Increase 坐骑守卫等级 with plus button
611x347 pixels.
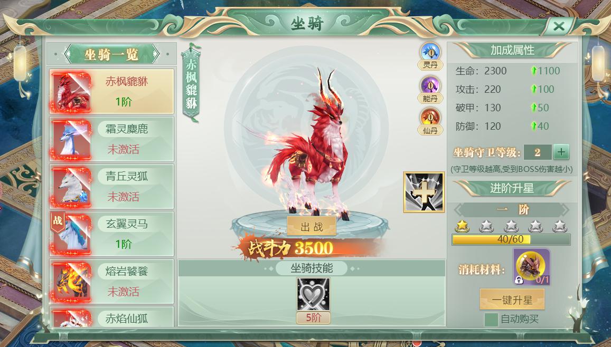561,152
